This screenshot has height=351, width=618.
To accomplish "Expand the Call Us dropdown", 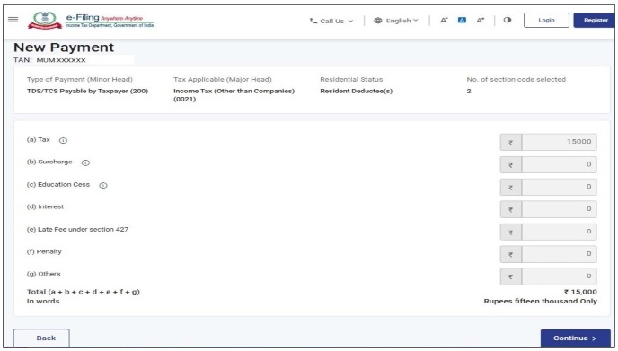I will pyautogui.click(x=331, y=21).
